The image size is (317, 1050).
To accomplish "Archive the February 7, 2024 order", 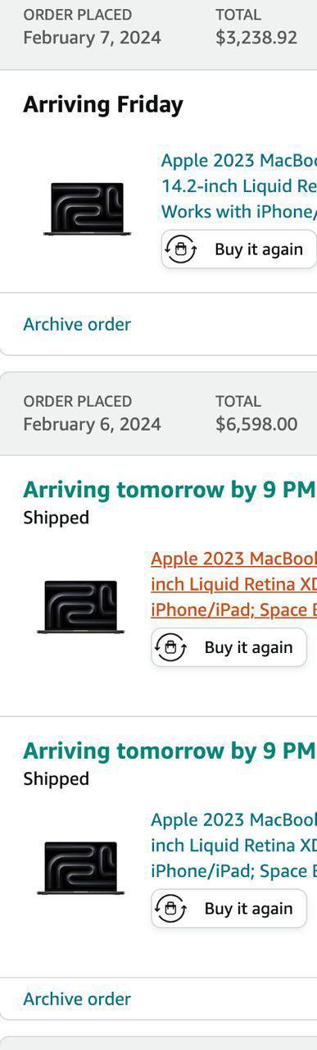I will (77, 324).
